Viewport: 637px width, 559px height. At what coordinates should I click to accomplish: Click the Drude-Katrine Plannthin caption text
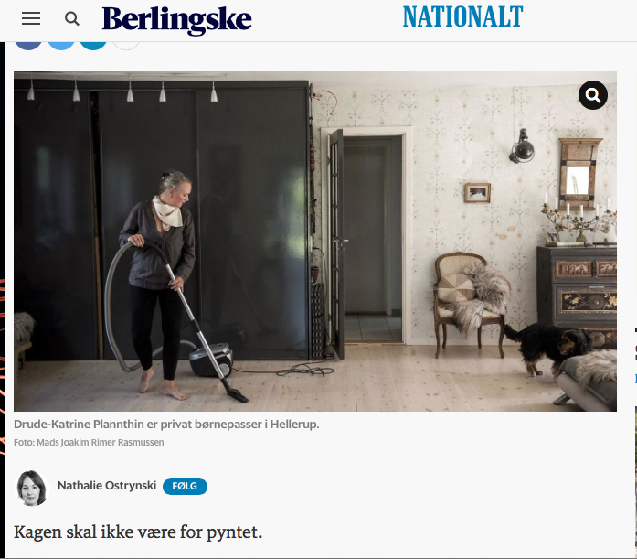coord(166,425)
